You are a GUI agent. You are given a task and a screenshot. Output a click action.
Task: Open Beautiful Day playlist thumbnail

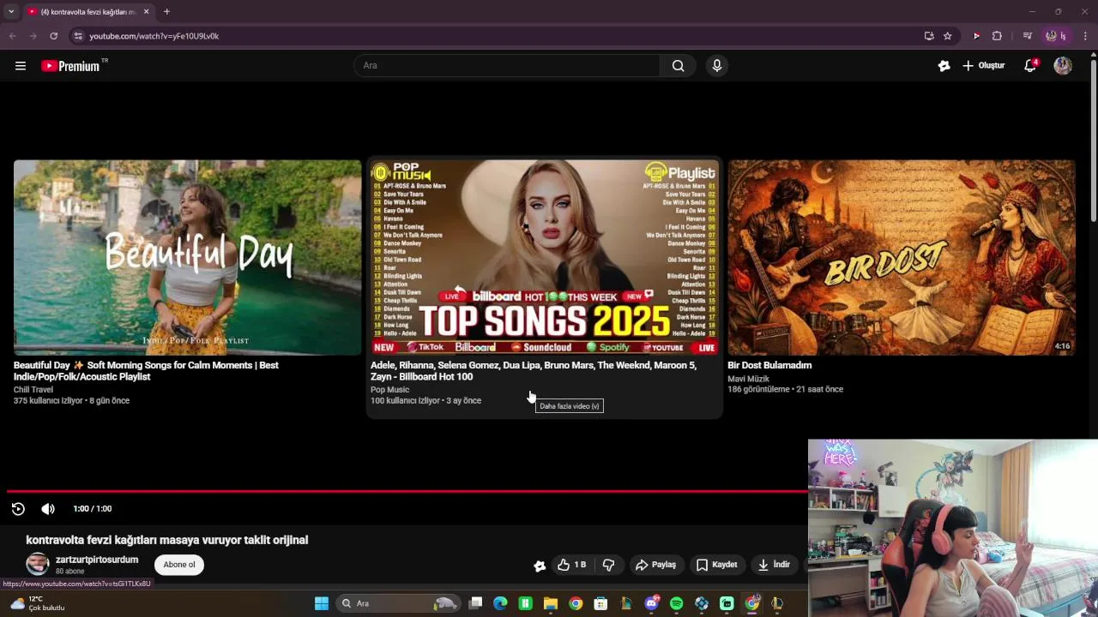pos(187,257)
